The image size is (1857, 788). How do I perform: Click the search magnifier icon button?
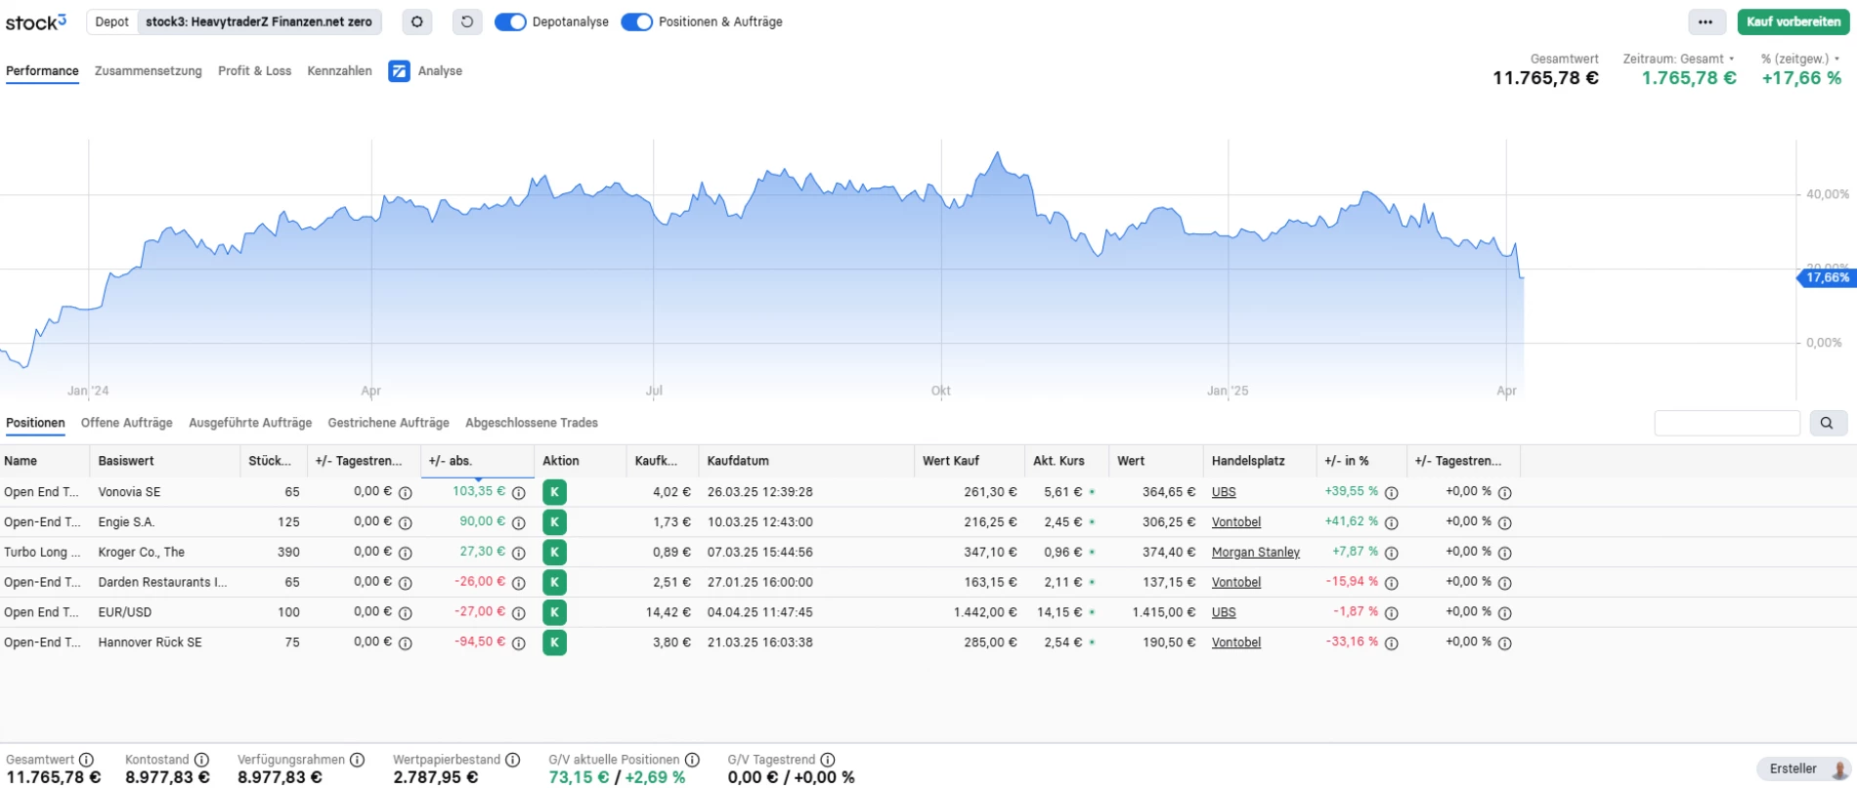1827,423
